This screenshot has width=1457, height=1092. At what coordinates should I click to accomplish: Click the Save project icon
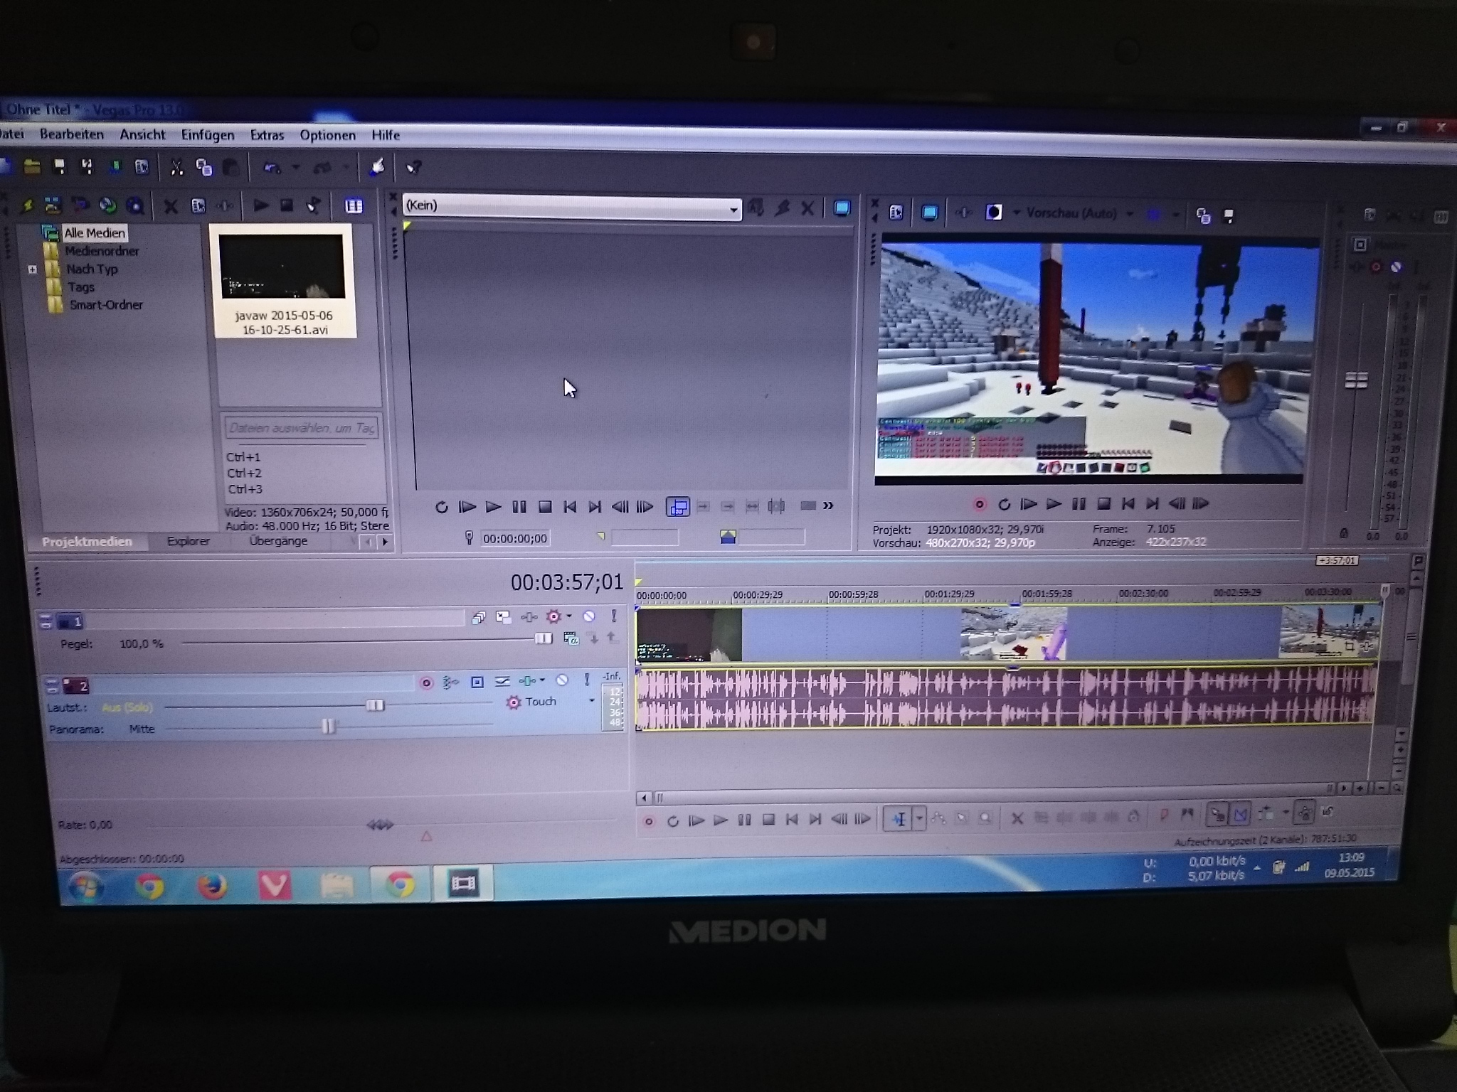tap(60, 166)
